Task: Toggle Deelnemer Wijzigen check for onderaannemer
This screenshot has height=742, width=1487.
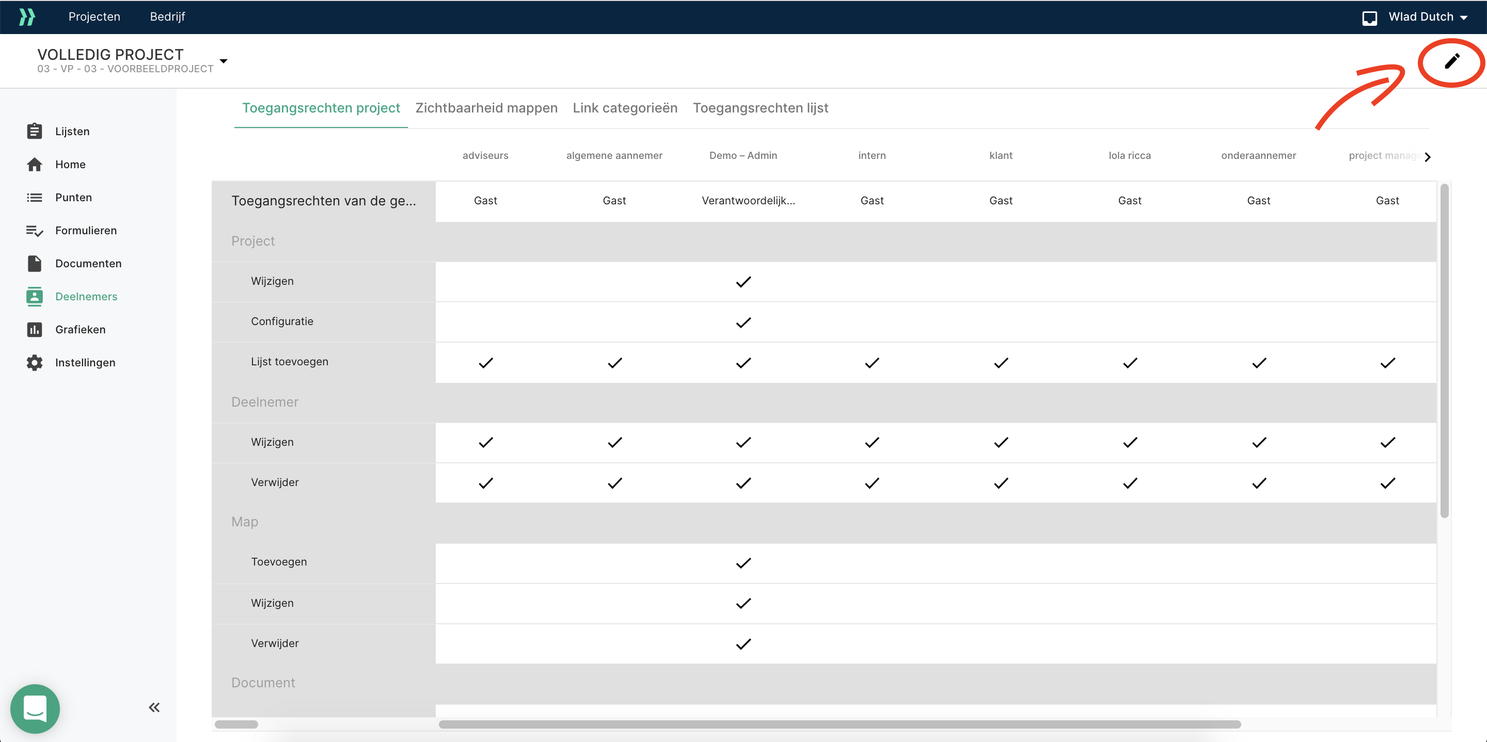Action: click(1259, 443)
